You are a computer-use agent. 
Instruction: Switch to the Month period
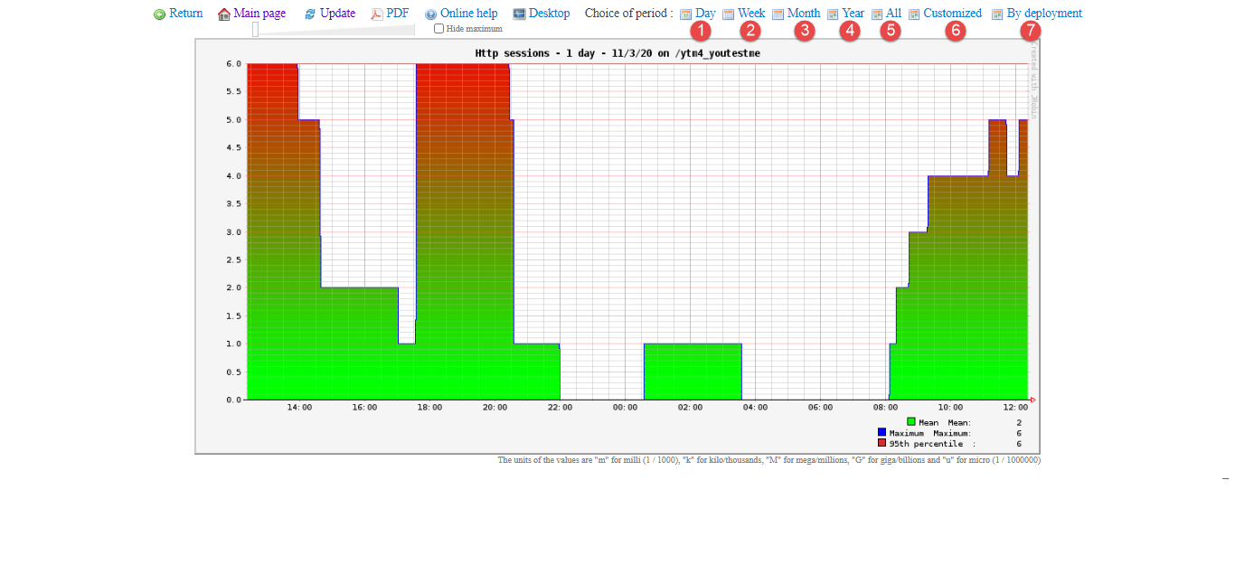(803, 14)
